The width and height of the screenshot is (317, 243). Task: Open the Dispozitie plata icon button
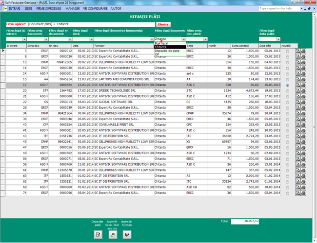[98, 235]
